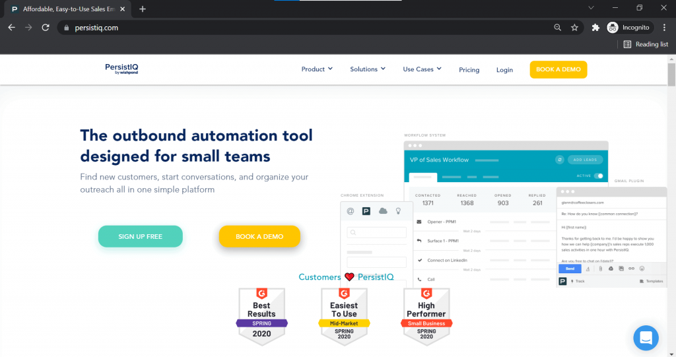Click the cloud icon in Chrome extension
This screenshot has width=676, height=357.
click(x=383, y=211)
